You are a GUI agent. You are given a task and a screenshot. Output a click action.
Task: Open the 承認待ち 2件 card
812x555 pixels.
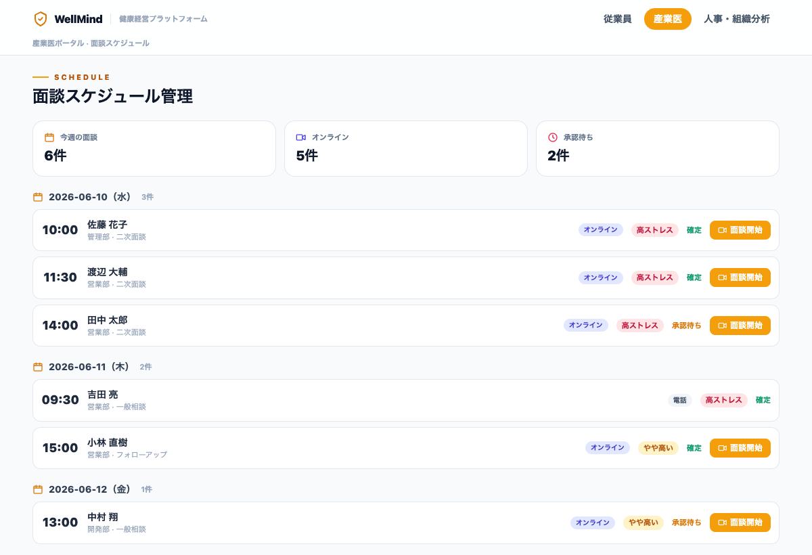click(x=658, y=148)
